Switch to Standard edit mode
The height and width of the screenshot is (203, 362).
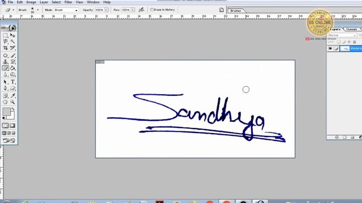(x=5, y=125)
